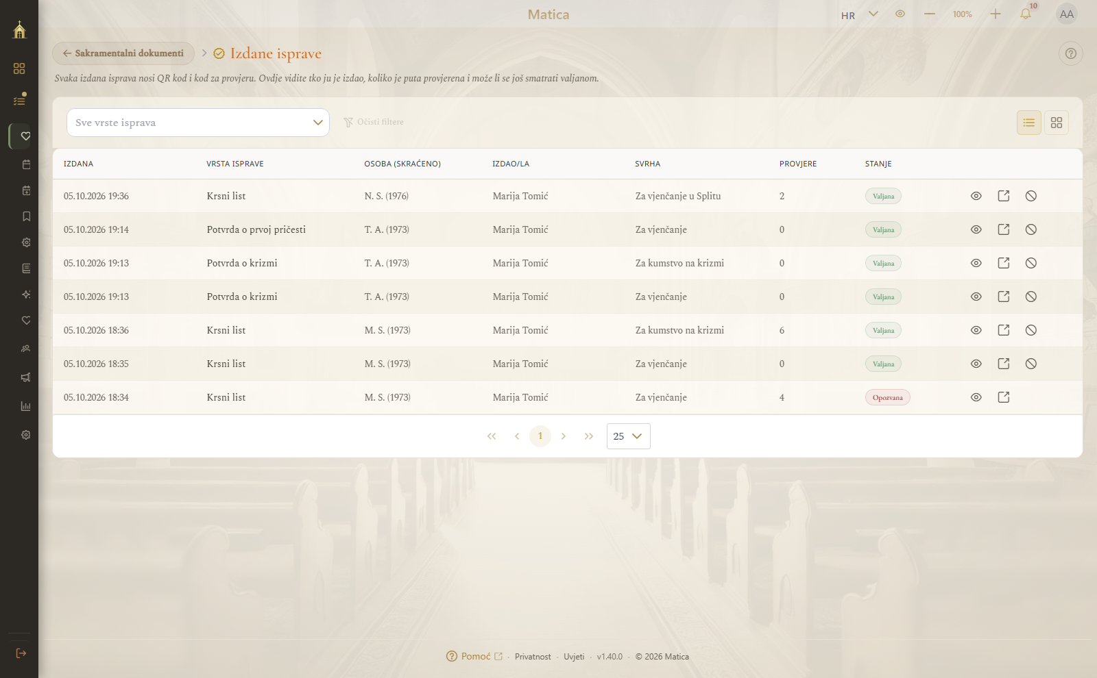Screen dimensions: 1097x678
Task: Open the AA user avatar menu
Action: tap(1067, 14)
